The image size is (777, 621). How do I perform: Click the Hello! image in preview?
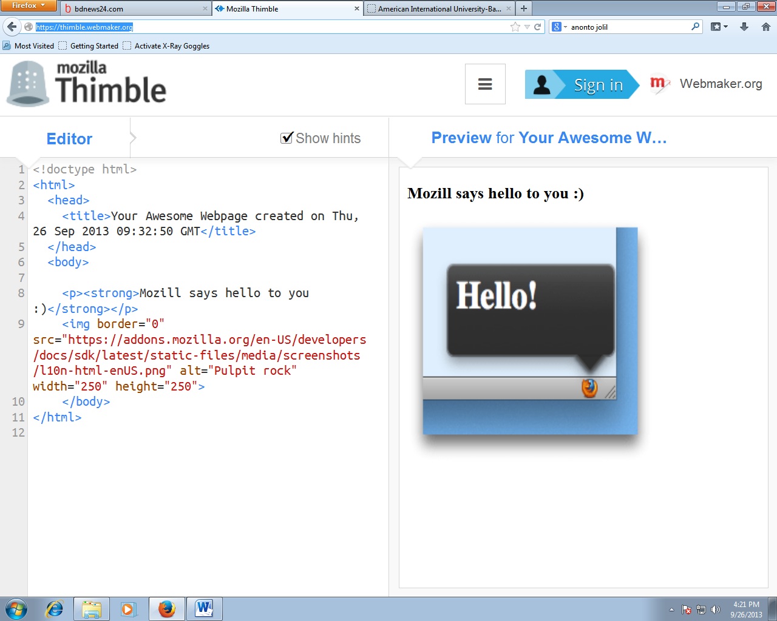click(x=530, y=331)
